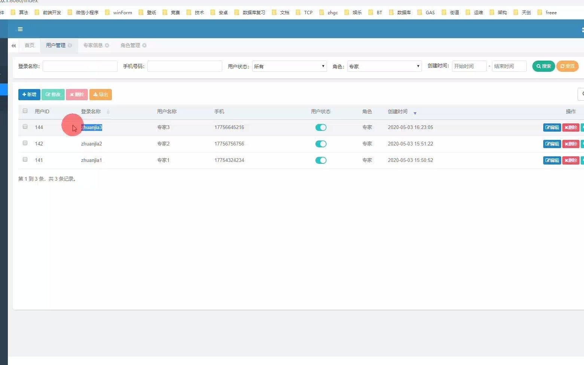Toggle the status switch for zhuanjia1
584x365 pixels.
tap(321, 160)
